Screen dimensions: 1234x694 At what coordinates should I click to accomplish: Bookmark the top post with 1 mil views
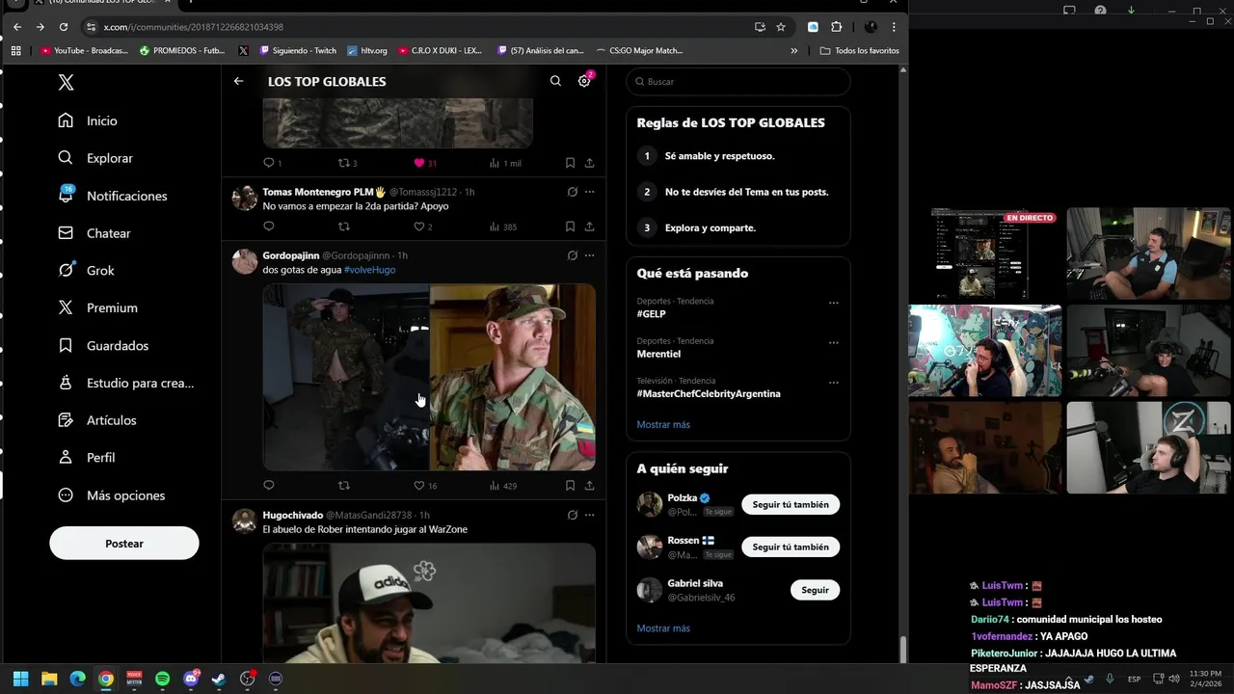570,163
